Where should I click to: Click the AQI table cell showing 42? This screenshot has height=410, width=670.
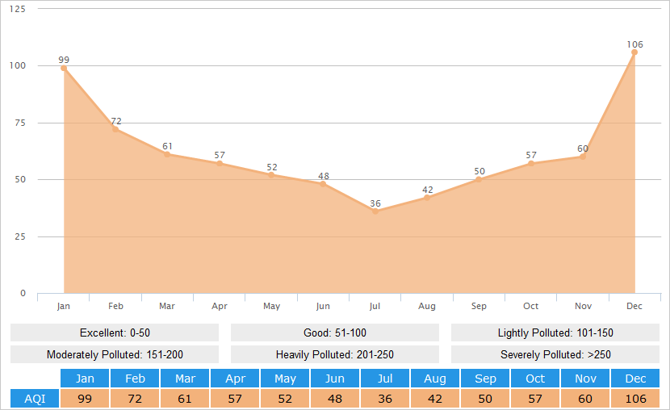pos(435,399)
